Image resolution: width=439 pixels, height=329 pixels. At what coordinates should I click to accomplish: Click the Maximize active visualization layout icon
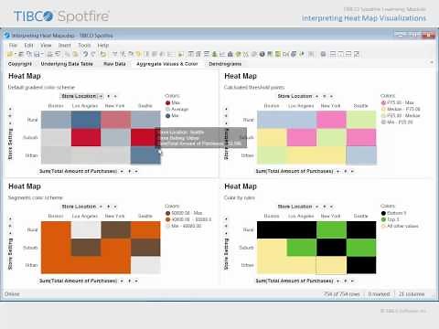coord(357,54)
